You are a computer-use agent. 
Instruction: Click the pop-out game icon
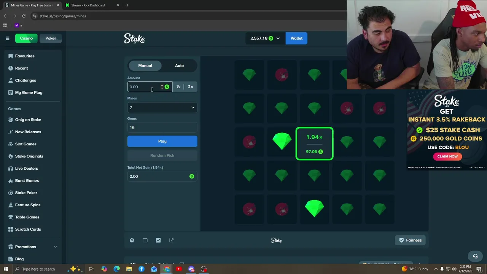pos(171,240)
